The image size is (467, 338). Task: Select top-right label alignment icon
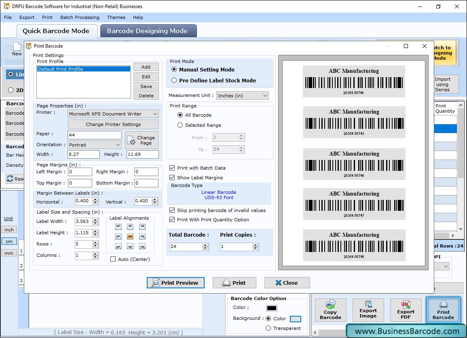coord(142,227)
